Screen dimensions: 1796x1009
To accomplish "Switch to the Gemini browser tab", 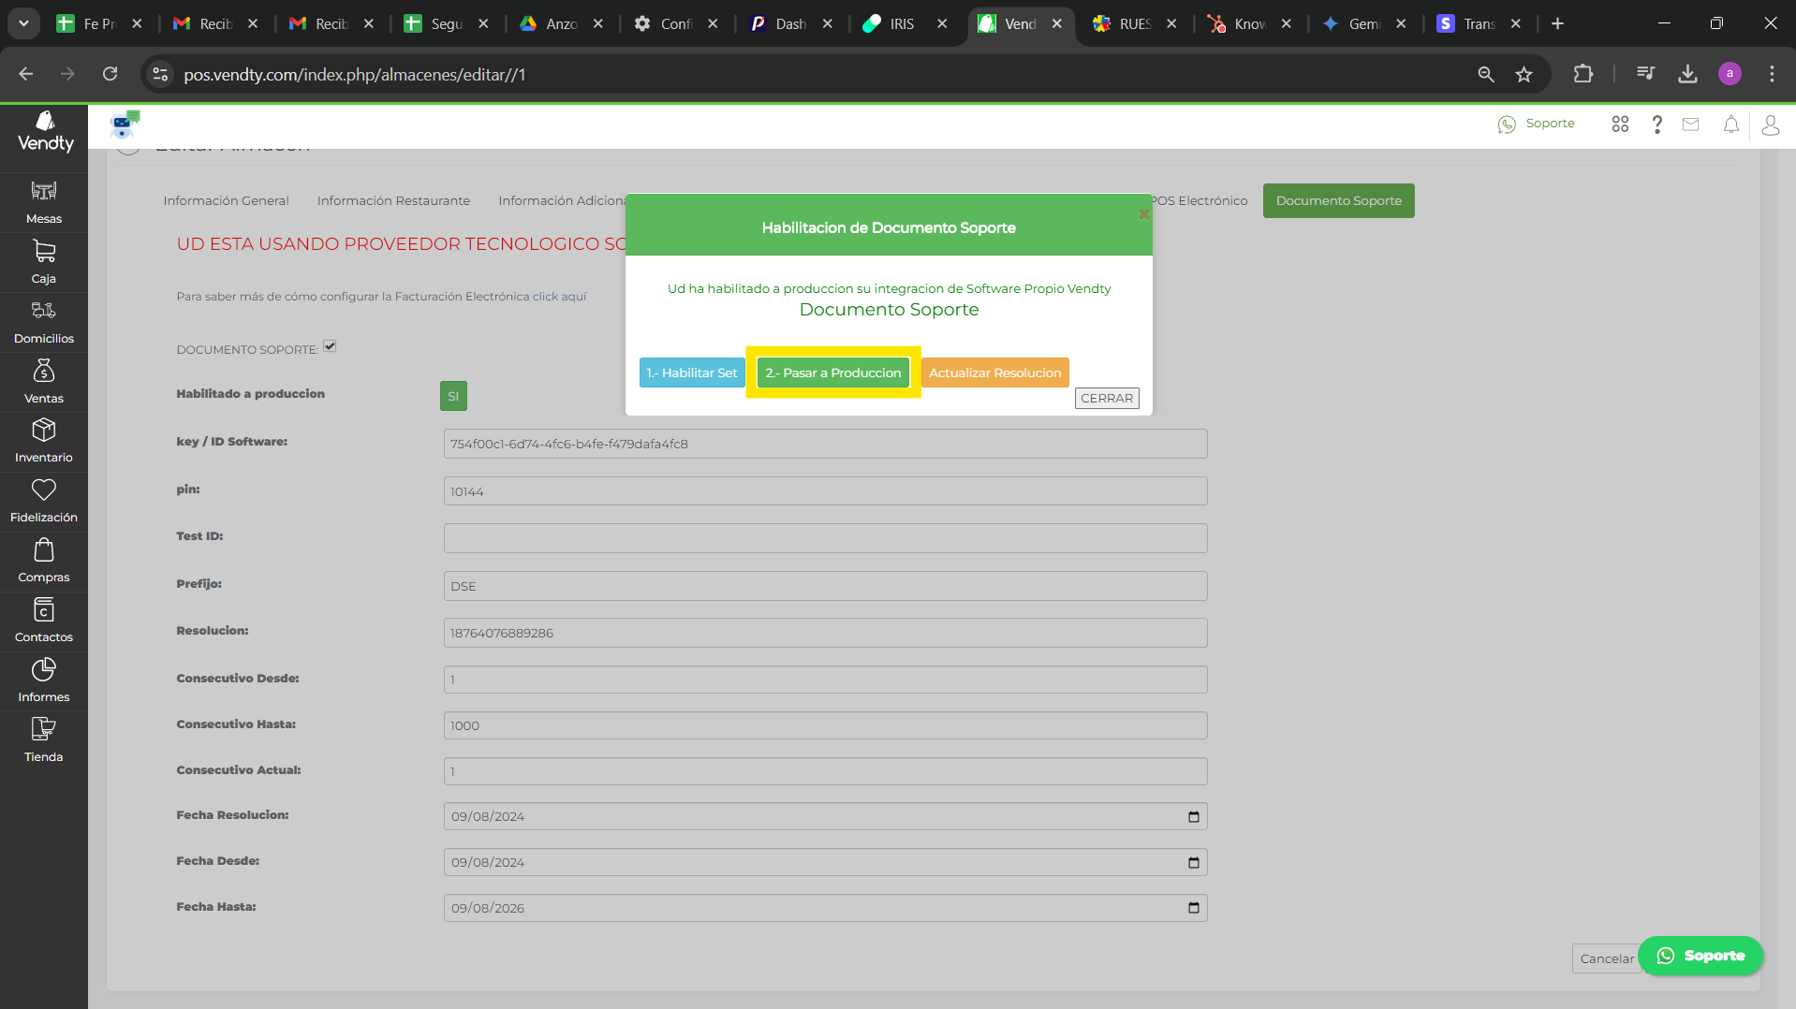I will (x=1364, y=23).
